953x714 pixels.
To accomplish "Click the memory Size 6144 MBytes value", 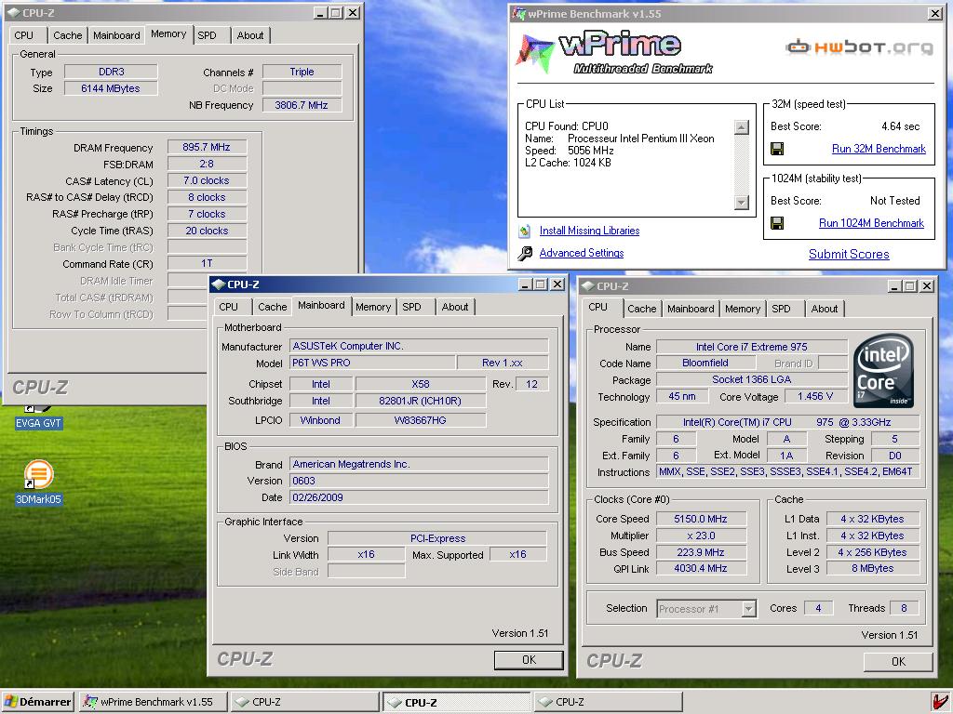I will point(111,88).
